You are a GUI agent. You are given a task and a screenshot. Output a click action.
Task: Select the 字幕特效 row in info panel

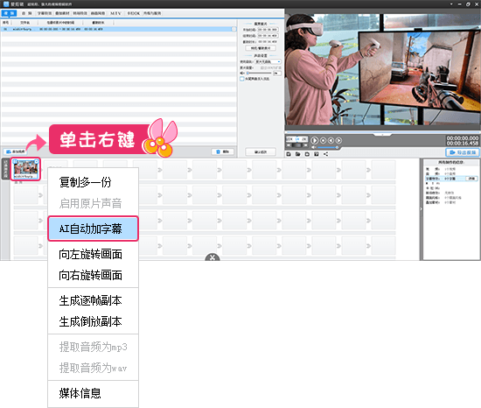coord(451,179)
